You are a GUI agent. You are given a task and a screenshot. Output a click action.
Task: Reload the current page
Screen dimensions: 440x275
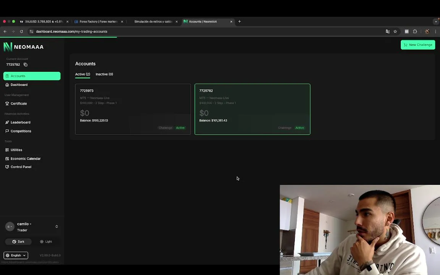(x=21, y=32)
